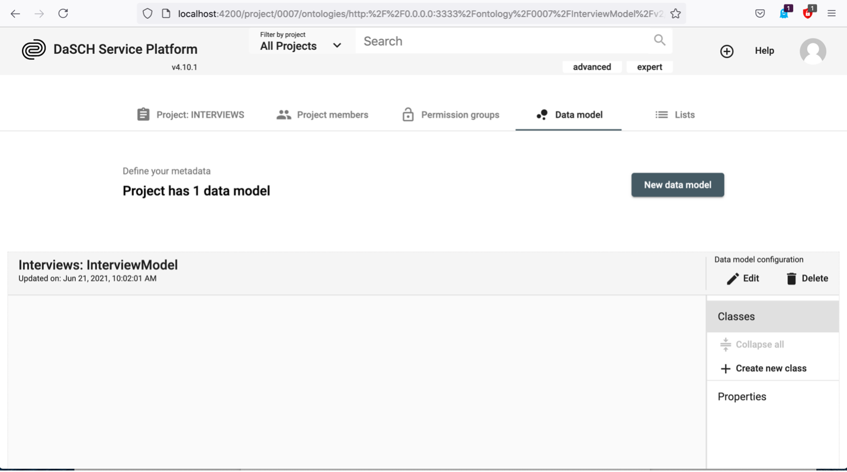
Task: Click the Project members people icon
Action: pos(284,114)
